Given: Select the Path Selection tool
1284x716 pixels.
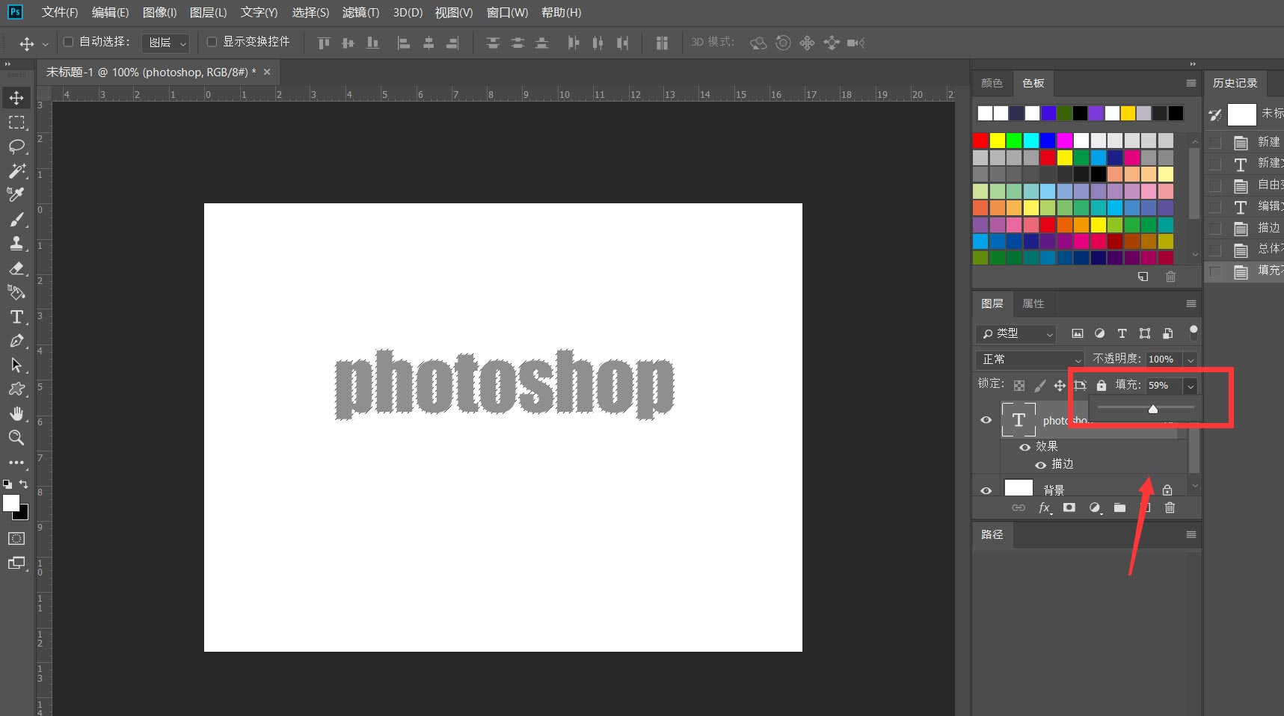Looking at the screenshot, I should tap(16, 365).
